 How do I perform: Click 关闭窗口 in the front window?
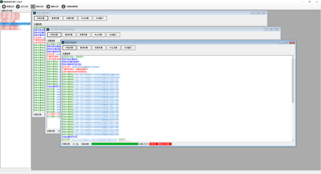pyautogui.click(x=128, y=48)
